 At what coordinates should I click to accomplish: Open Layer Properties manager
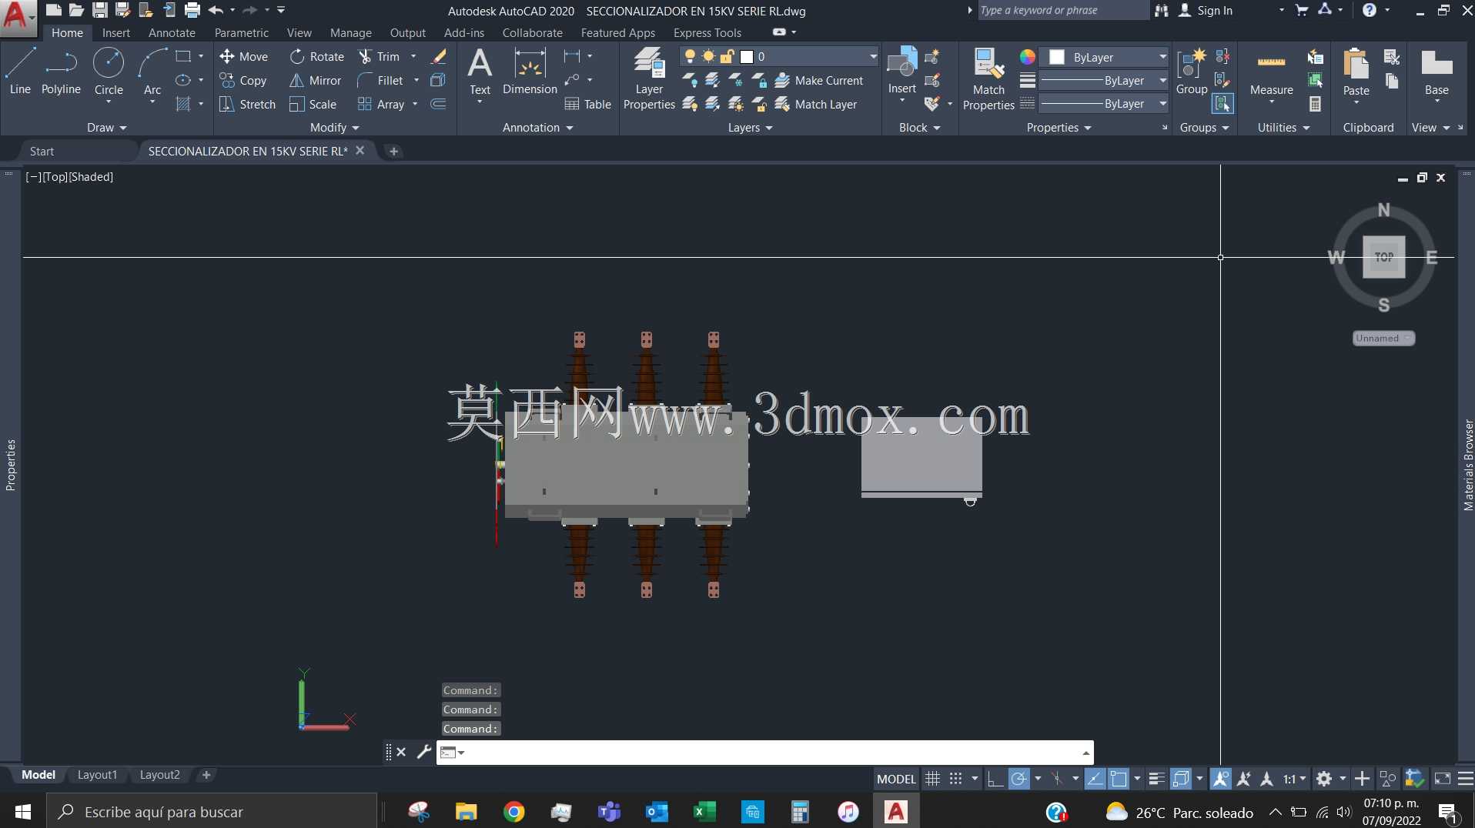pyautogui.click(x=649, y=78)
